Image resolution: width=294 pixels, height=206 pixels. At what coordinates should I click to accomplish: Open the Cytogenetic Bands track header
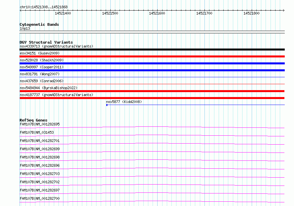coord(39,24)
